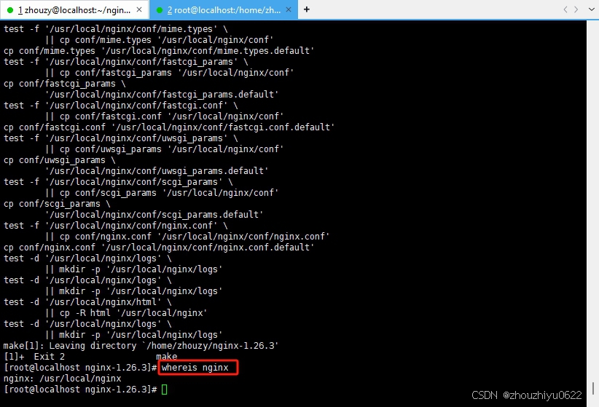This screenshot has height=407, width=599.
Task: Click the 'cp conf/mime.types' default copy line
Action: tap(159, 51)
